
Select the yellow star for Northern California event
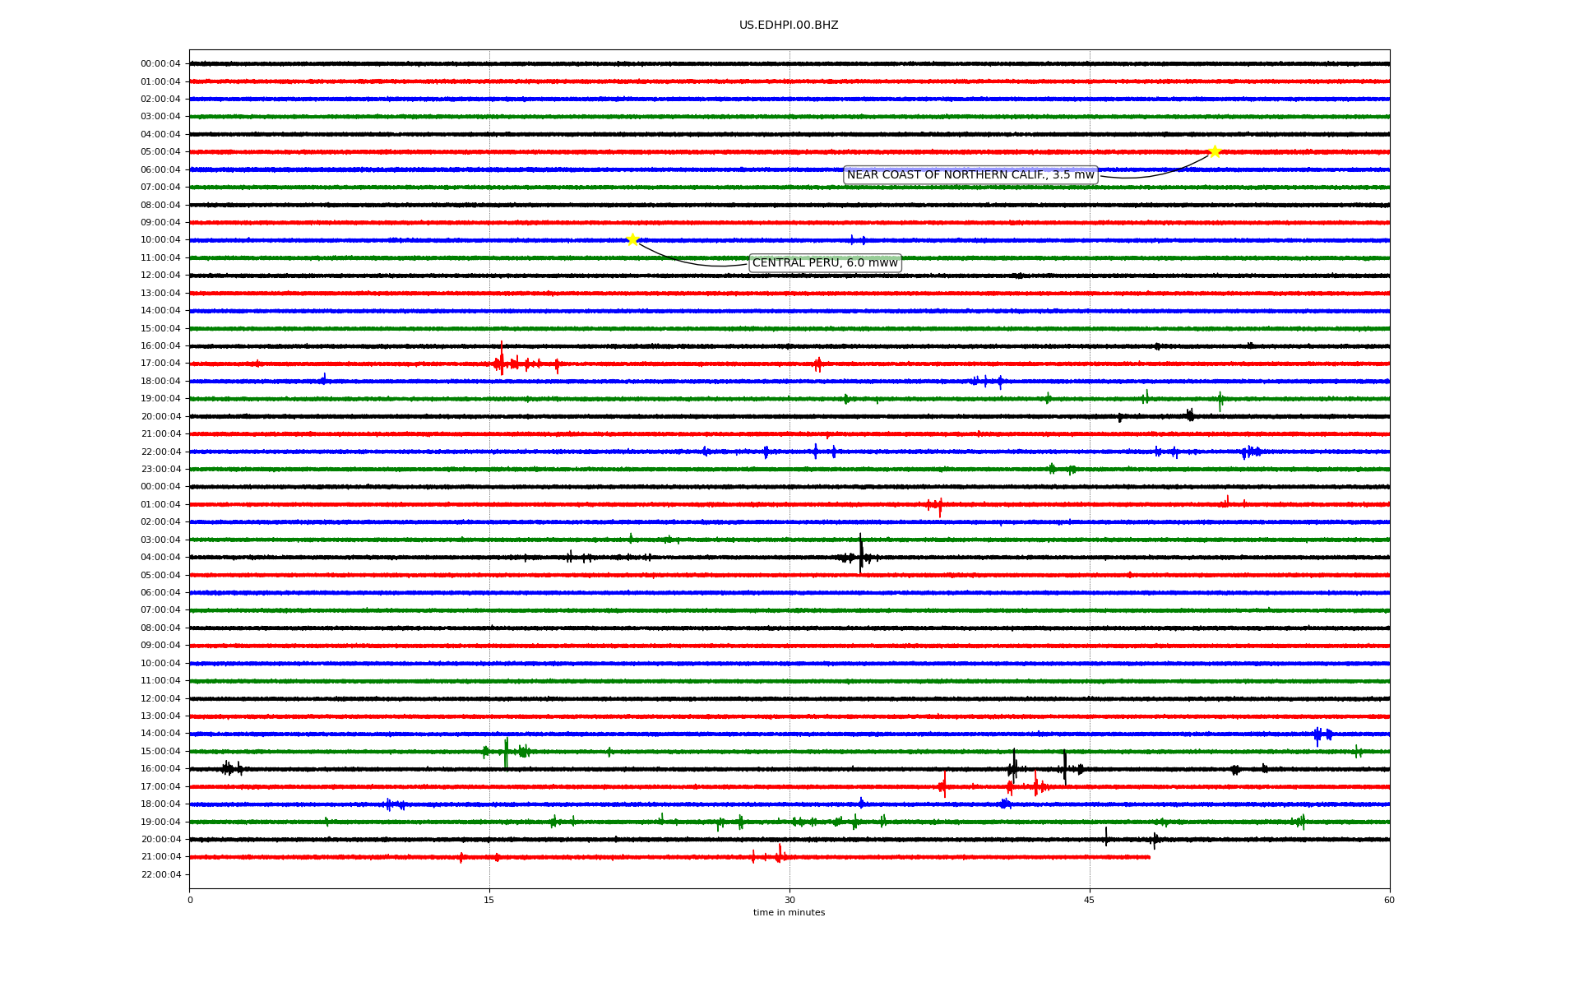(x=1214, y=151)
